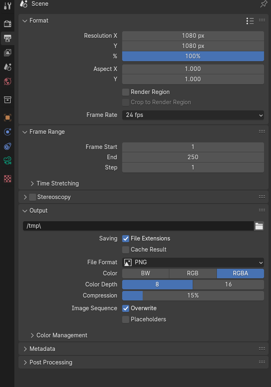Image resolution: width=271 pixels, height=387 pixels.
Task: Click the Compression slider
Action: coord(193,295)
